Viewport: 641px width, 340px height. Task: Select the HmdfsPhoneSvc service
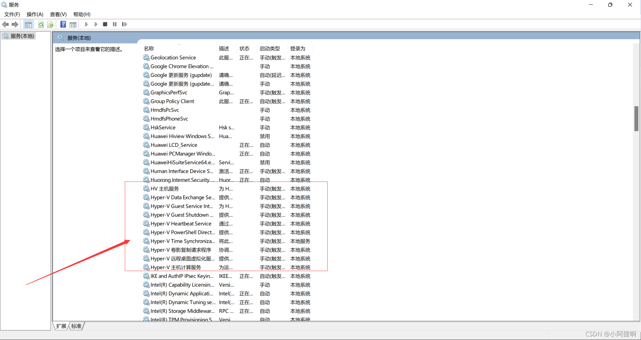pyautogui.click(x=227, y=119)
